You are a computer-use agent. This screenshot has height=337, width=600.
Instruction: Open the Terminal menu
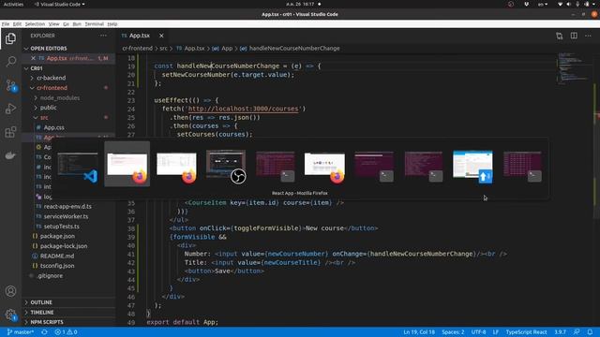[x=94, y=24]
